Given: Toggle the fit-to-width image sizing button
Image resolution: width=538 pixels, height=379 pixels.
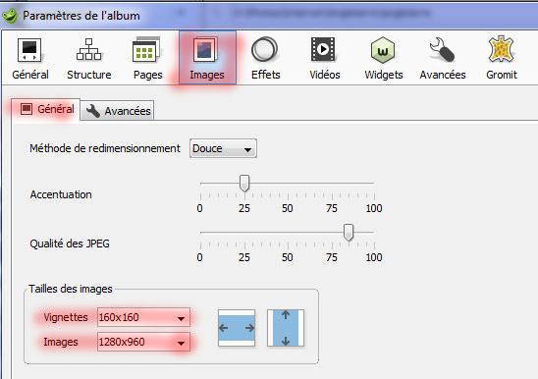Looking at the screenshot, I should point(237,328).
